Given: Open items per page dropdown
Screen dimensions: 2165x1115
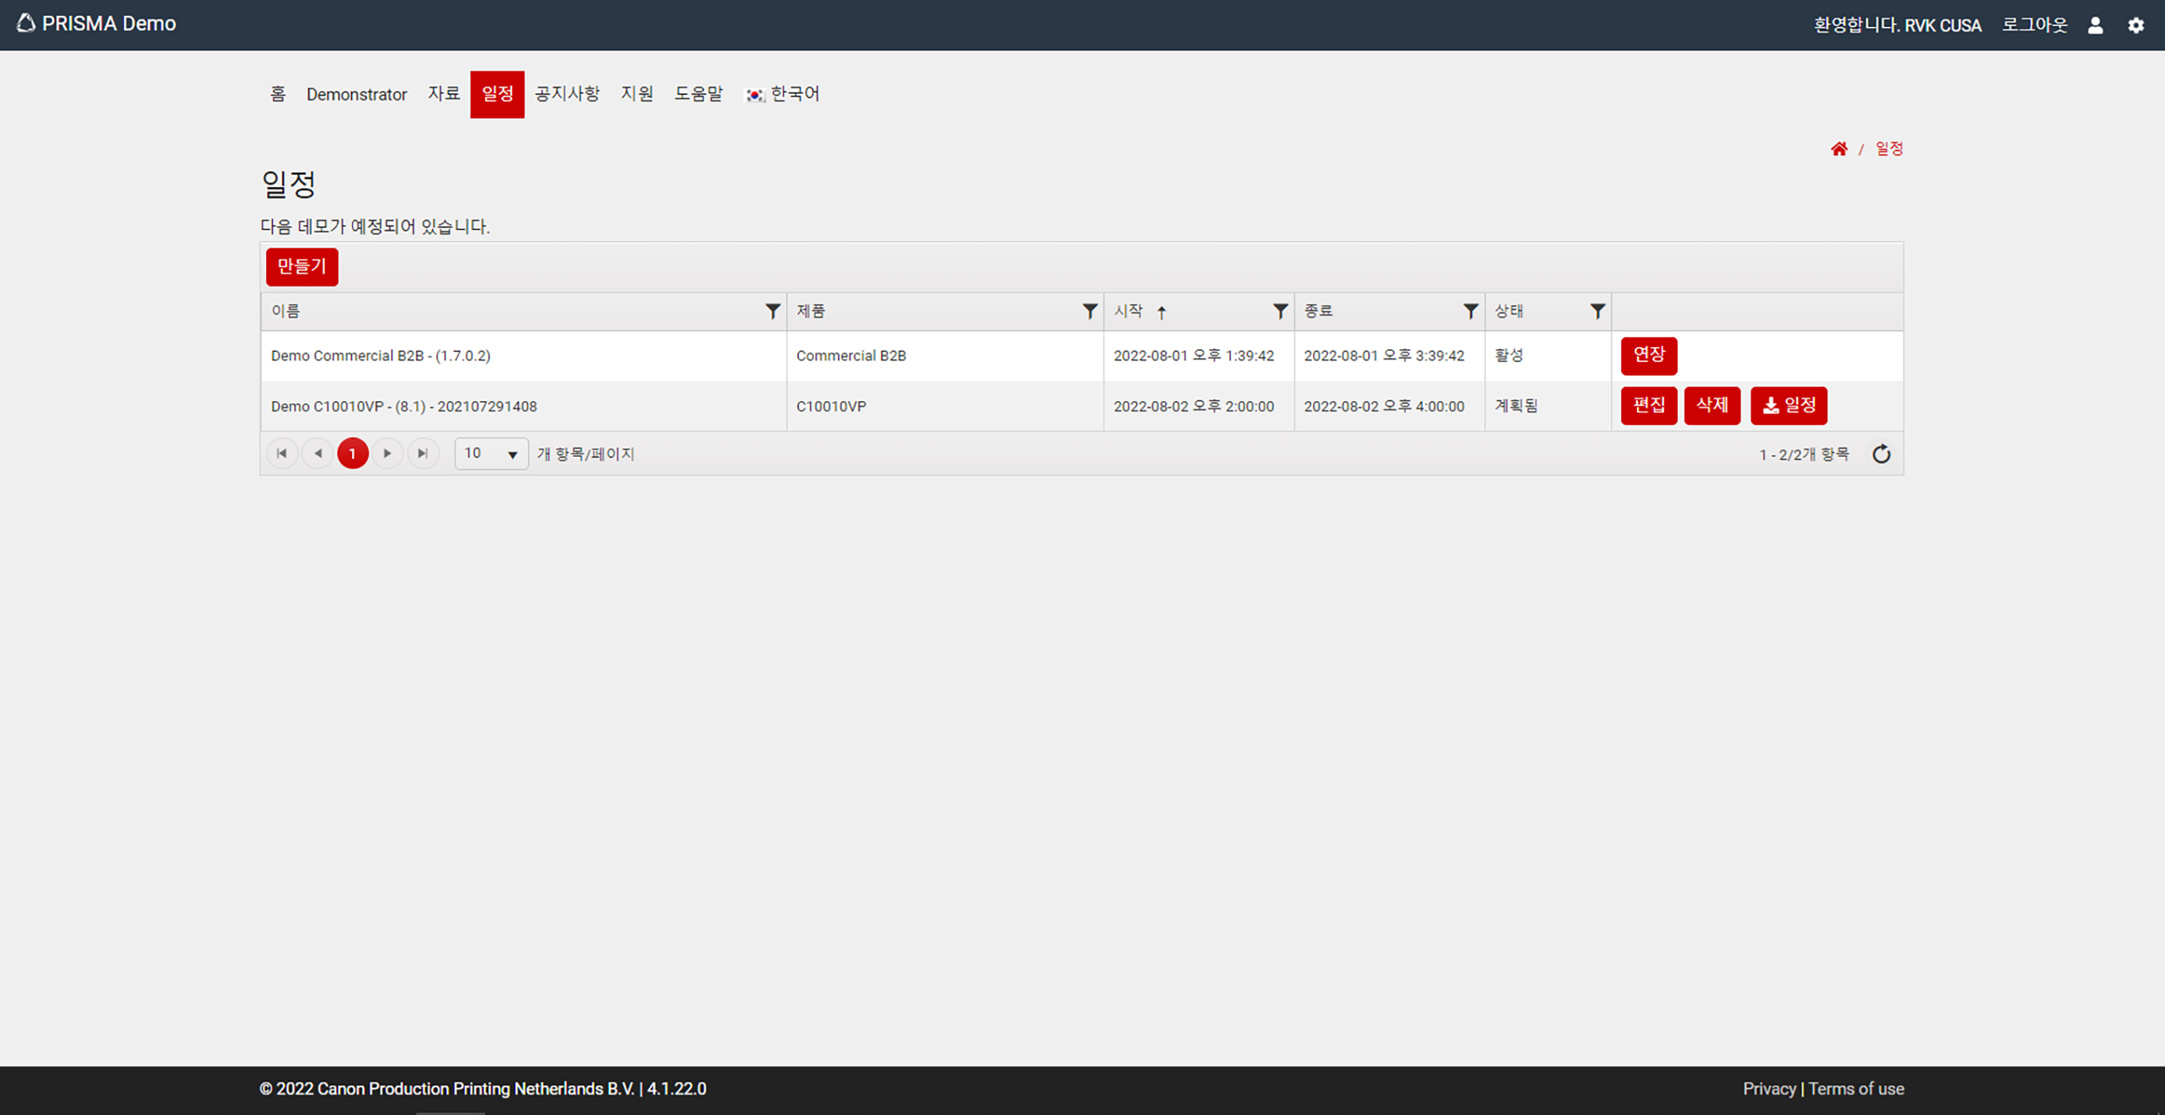Looking at the screenshot, I should tap(490, 454).
